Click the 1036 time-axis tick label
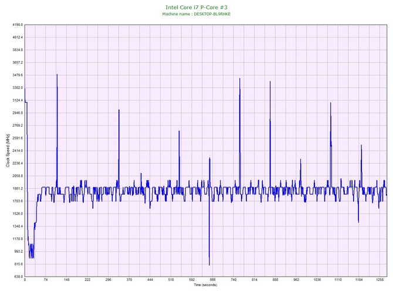The image size is (393, 295). click(x=317, y=280)
